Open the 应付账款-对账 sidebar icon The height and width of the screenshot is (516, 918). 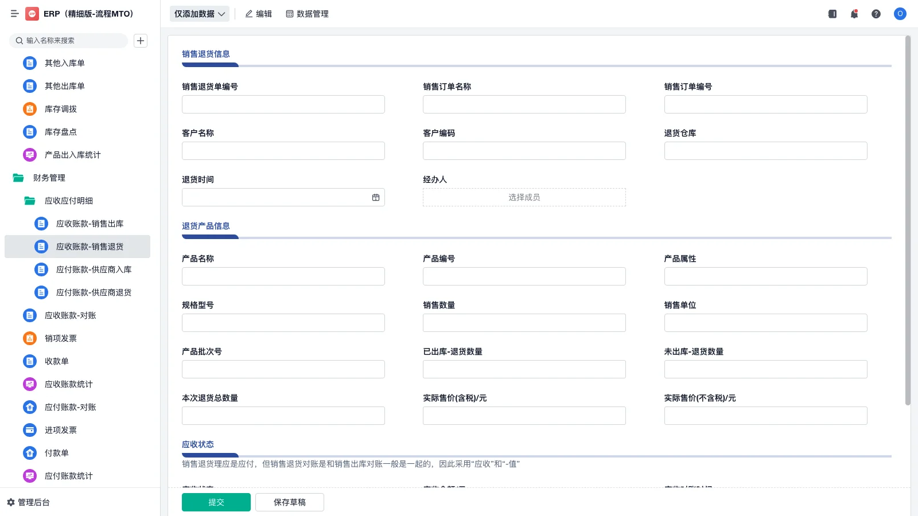tap(29, 407)
